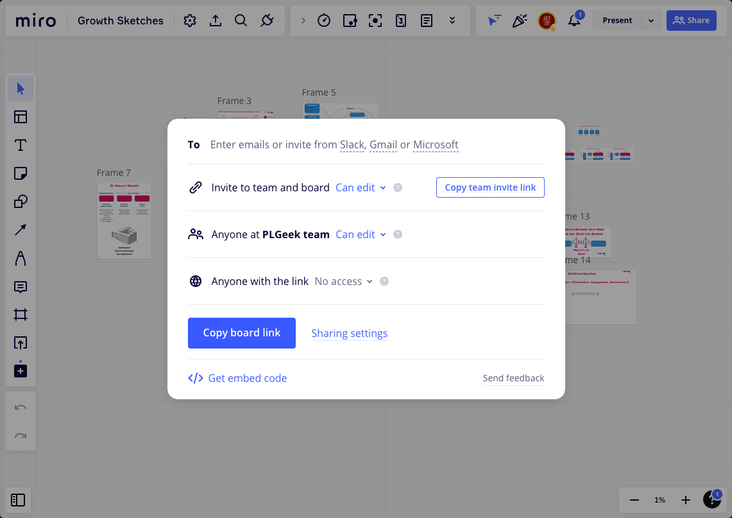Open more apps plus icon
Screen dimensions: 732x518
[21, 371]
